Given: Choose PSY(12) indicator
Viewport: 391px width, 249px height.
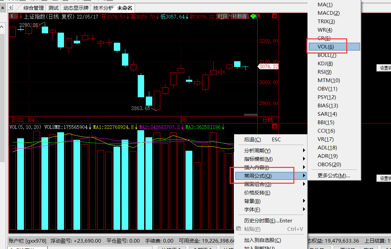Looking at the screenshot, I should coord(334,97).
